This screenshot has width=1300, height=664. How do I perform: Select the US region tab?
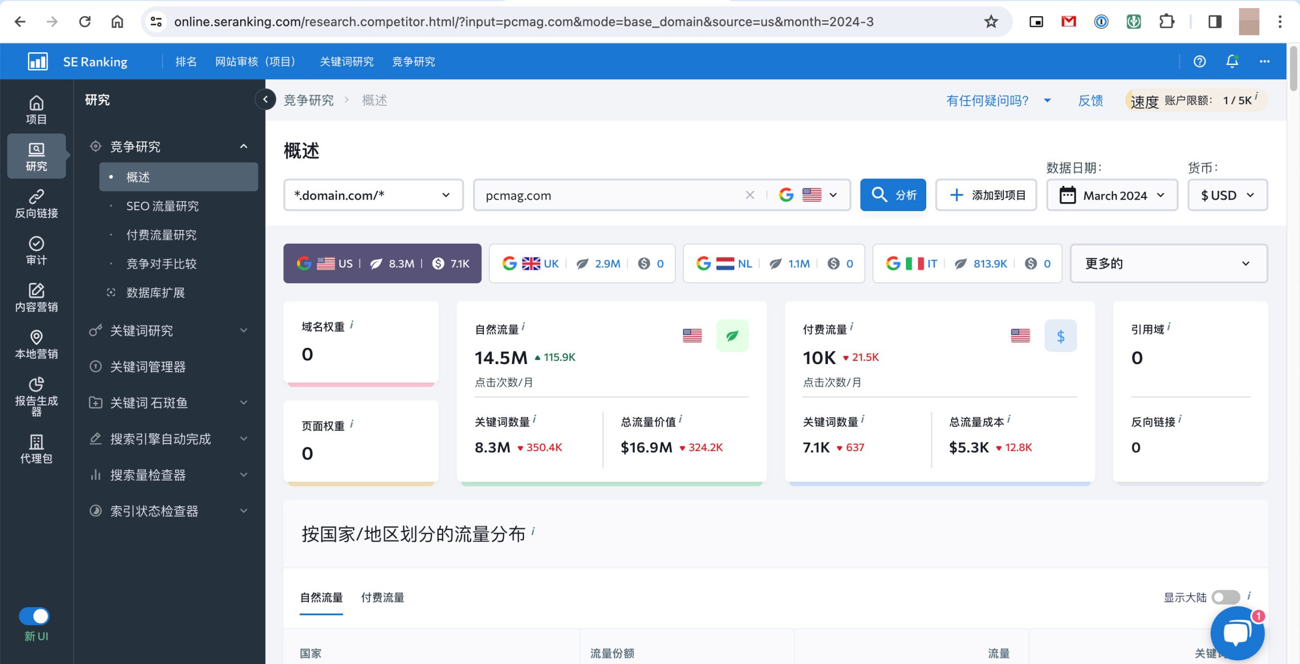[x=382, y=263]
